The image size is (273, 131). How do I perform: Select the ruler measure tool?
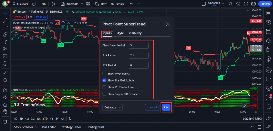pyautogui.click(x=5, y=73)
